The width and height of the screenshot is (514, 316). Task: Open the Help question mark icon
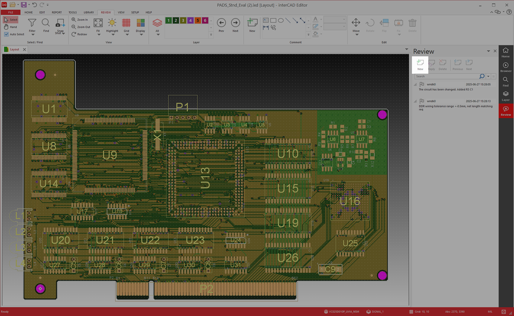pos(509,12)
